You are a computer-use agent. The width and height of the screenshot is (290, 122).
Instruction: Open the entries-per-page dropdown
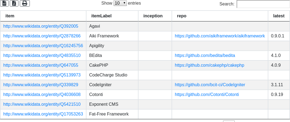click(x=120, y=3)
